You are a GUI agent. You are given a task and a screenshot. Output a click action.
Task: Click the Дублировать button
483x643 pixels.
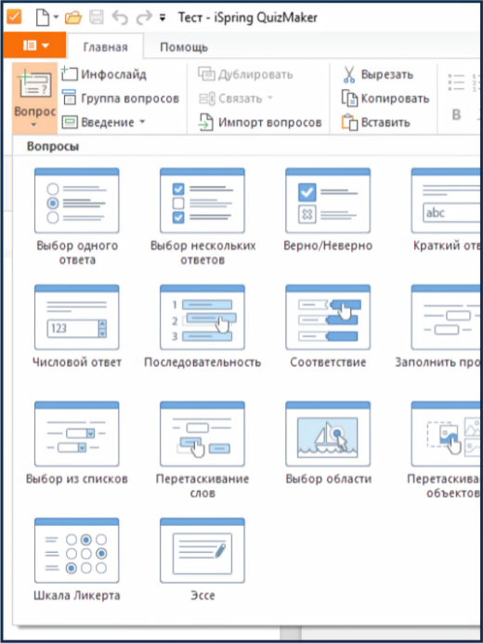pos(245,74)
